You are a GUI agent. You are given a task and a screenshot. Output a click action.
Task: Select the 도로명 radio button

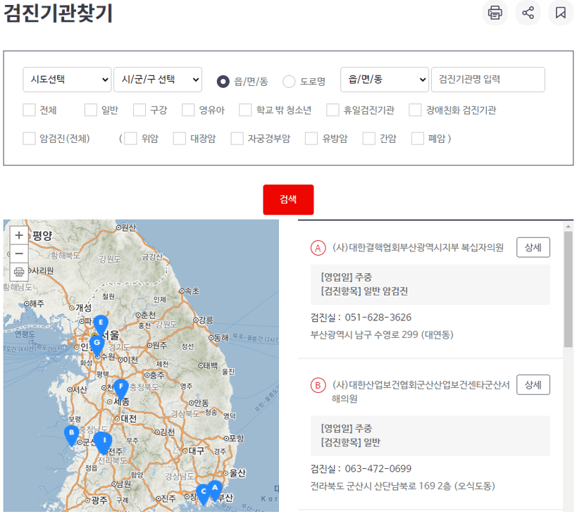click(x=288, y=81)
